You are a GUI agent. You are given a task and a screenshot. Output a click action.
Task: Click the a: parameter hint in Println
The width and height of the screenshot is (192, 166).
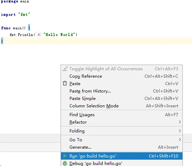pyautogui.click(x=39, y=34)
